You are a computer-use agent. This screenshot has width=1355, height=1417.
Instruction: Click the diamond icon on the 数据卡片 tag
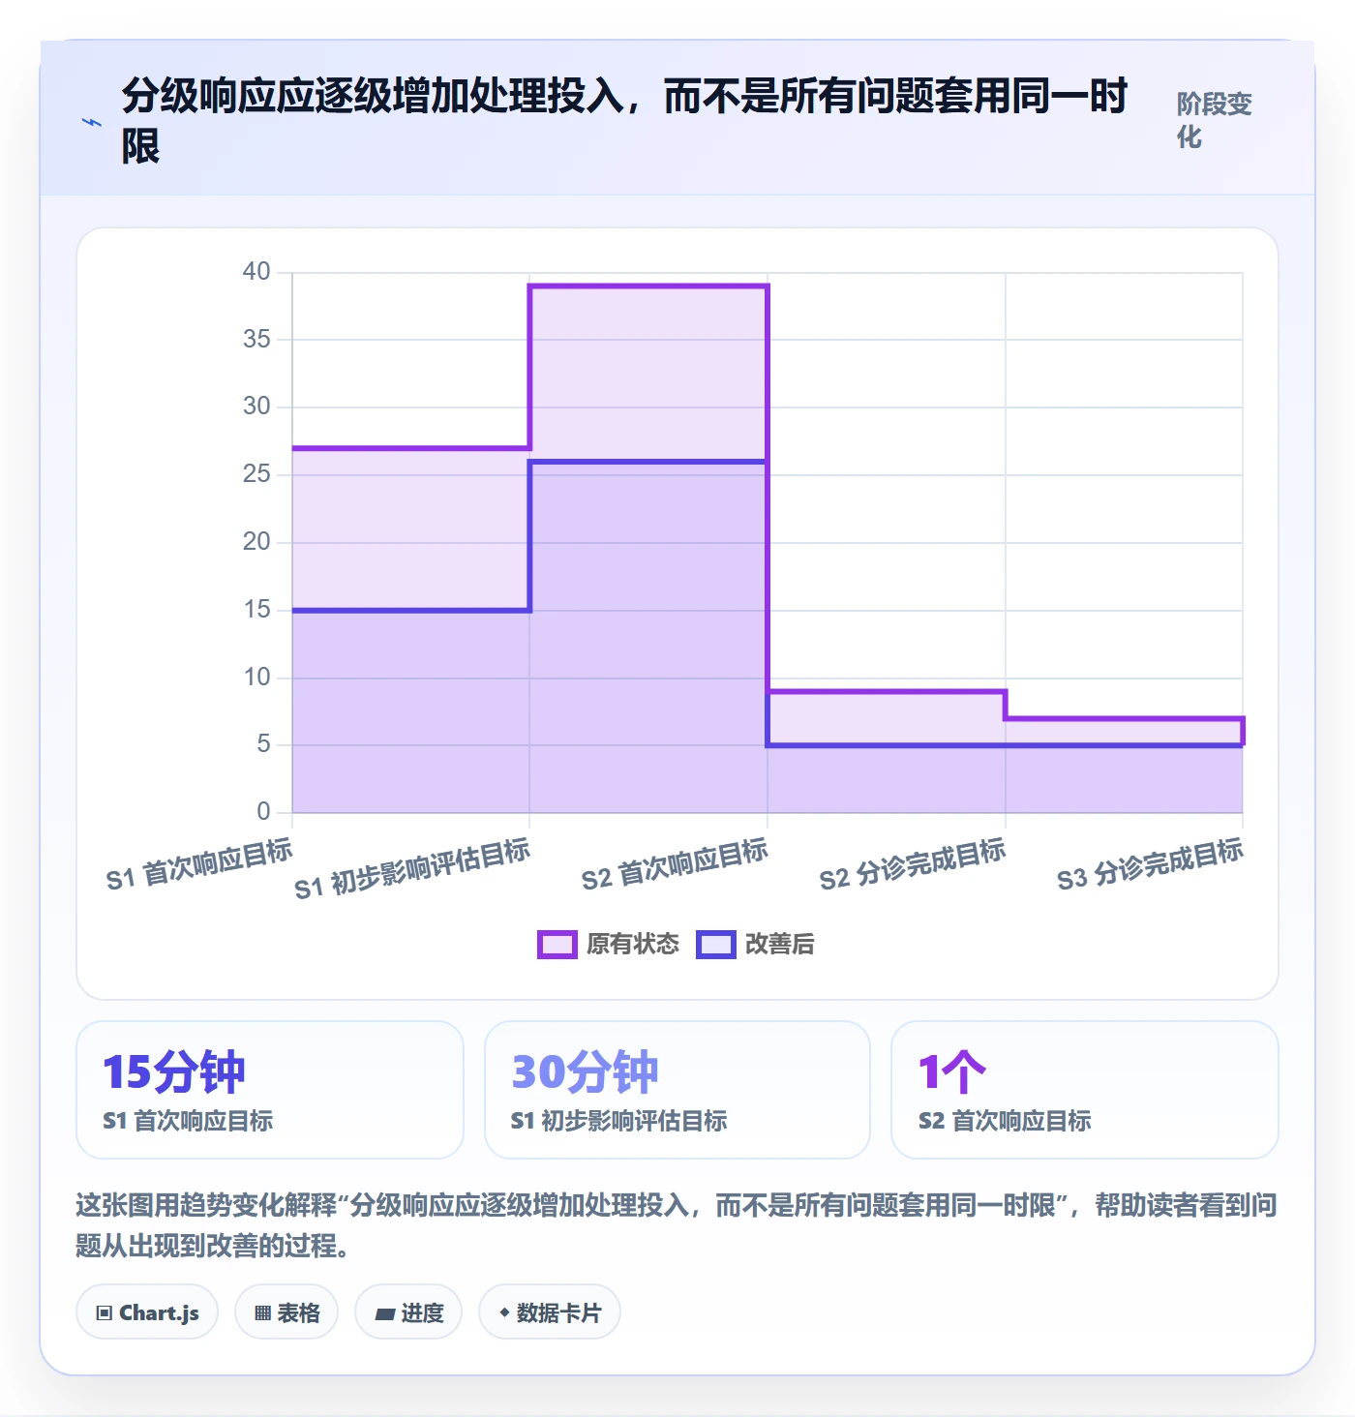click(x=504, y=1312)
